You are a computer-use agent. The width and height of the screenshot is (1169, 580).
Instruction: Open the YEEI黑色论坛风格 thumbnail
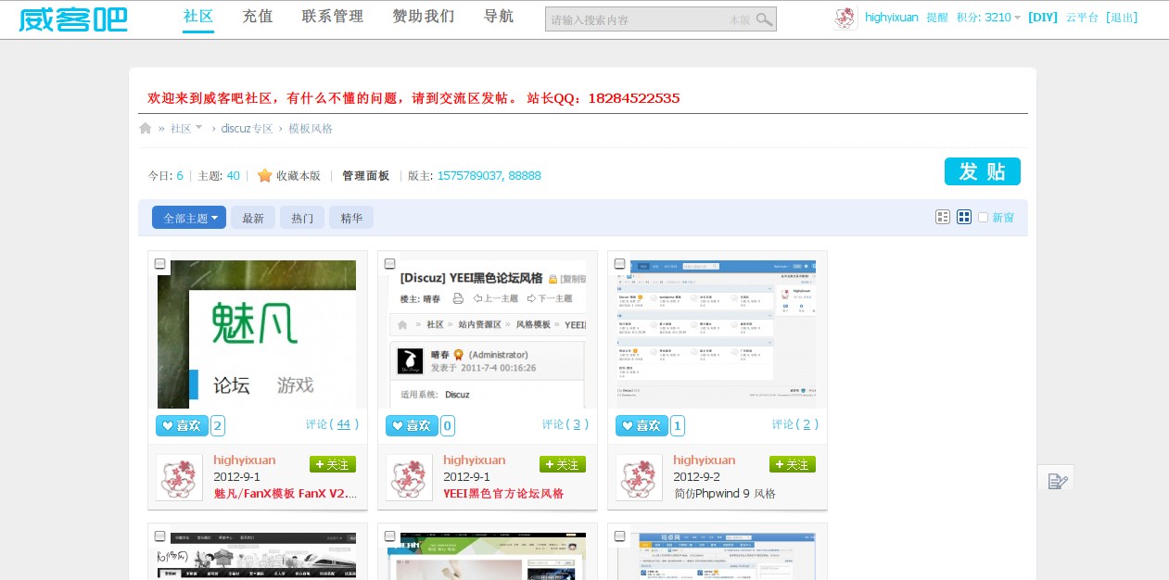click(x=487, y=334)
